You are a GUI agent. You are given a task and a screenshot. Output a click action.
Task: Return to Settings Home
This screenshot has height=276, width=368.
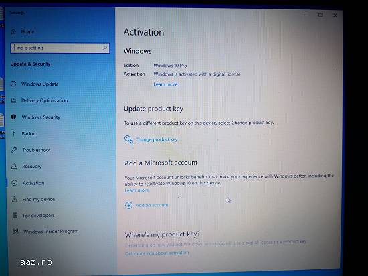(x=27, y=31)
